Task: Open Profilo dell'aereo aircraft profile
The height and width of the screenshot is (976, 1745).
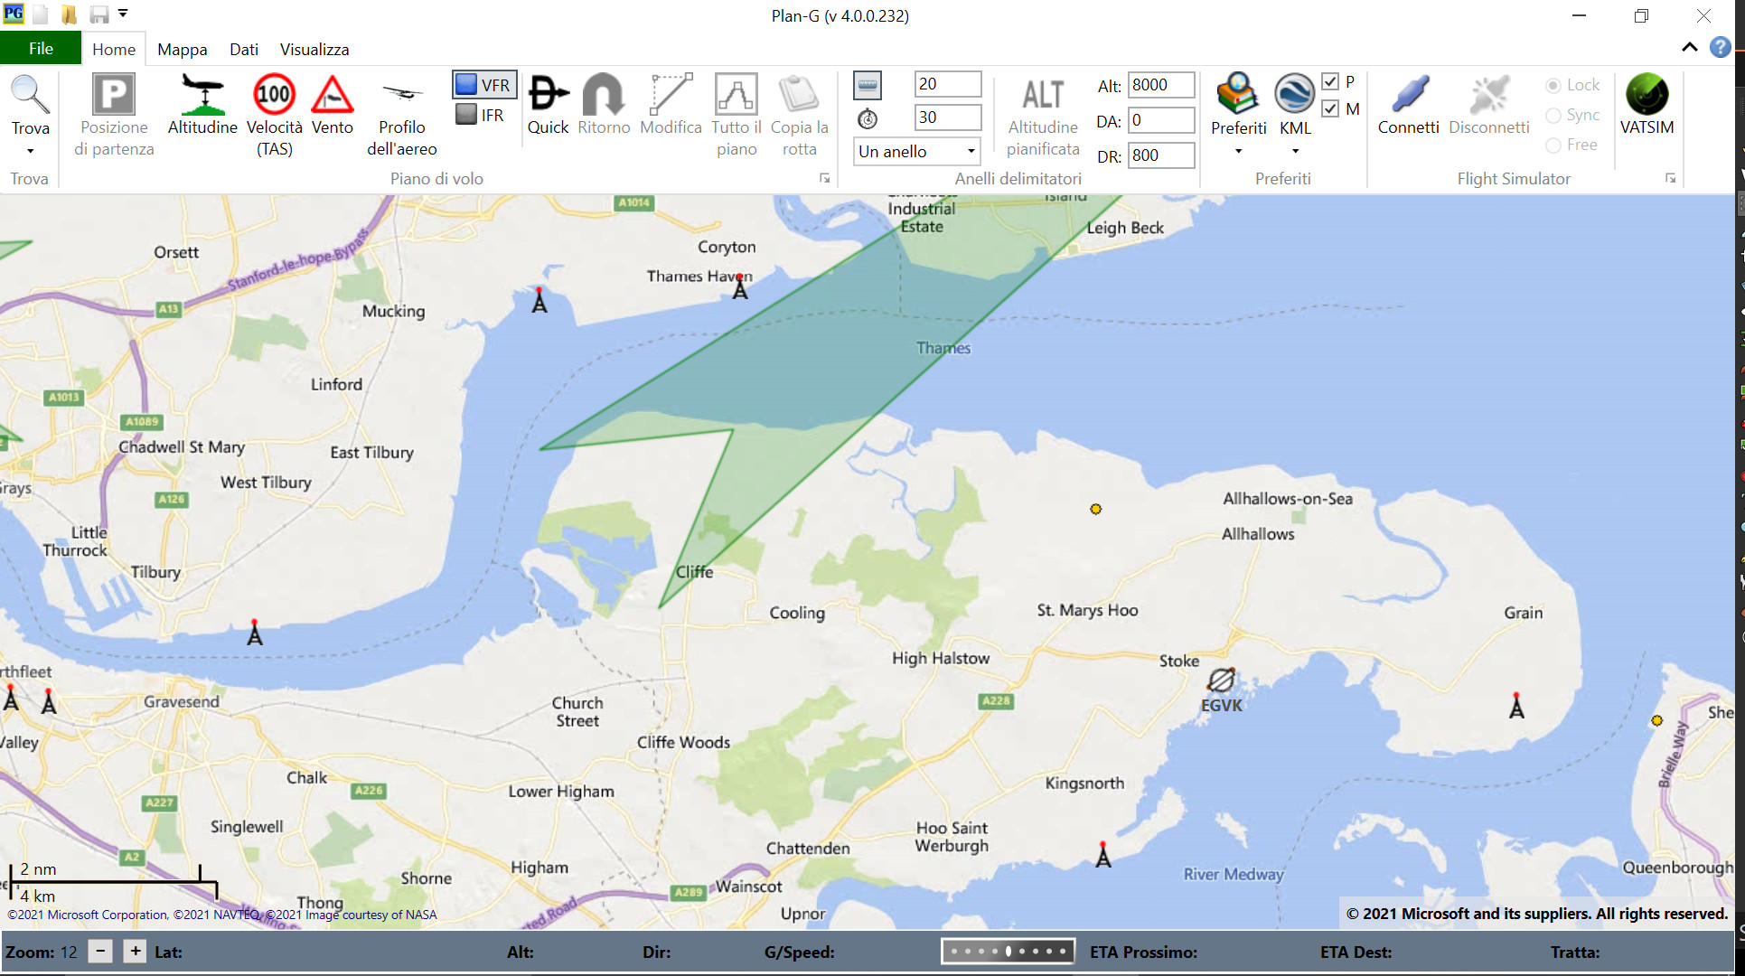Action: (x=401, y=94)
